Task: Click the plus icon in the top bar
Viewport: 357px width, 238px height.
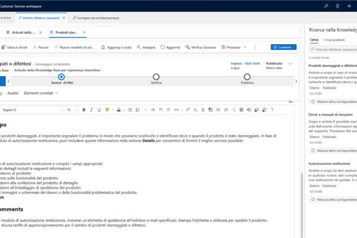Action: pos(349,6)
